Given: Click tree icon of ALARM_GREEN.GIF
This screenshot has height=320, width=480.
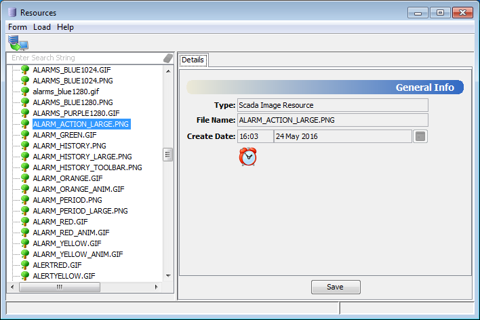Looking at the screenshot, I should (x=25, y=135).
